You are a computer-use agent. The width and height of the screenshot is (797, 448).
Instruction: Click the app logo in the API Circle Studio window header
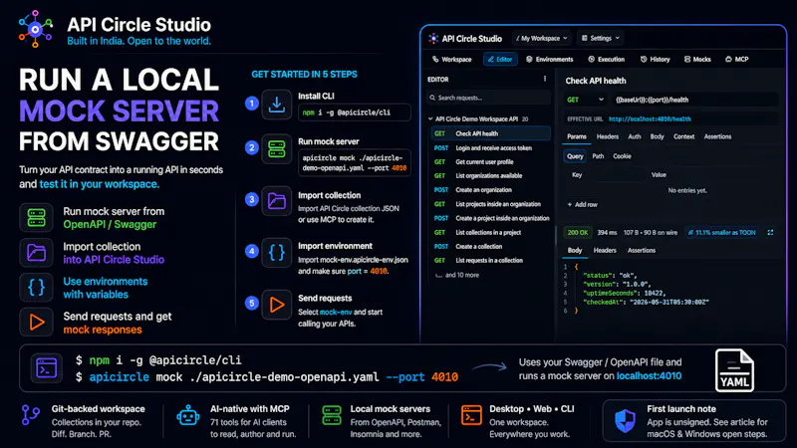point(433,39)
